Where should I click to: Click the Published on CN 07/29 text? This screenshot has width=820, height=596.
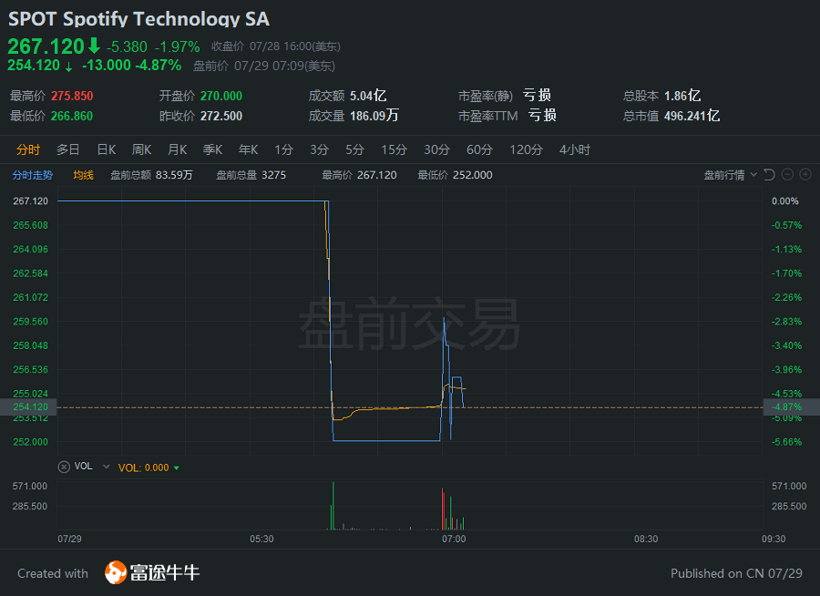(x=736, y=573)
